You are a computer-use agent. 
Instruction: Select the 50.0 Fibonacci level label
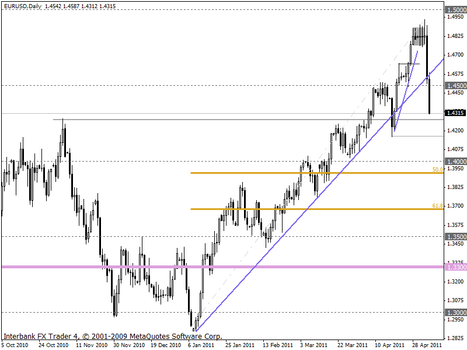click(437, 169)
